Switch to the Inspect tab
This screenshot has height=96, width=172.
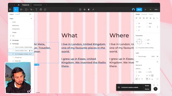(x=151, y=14)
